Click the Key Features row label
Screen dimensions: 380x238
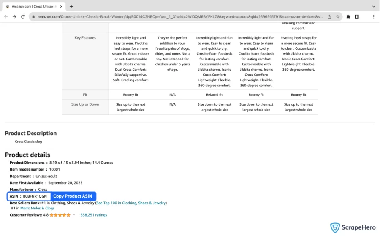point(85,38)
